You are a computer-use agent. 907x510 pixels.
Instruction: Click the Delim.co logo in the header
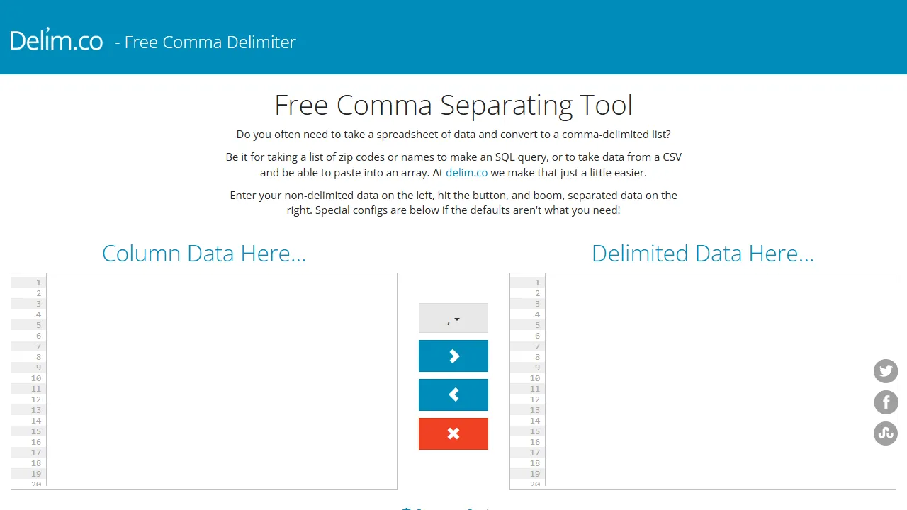pos(56,40)
